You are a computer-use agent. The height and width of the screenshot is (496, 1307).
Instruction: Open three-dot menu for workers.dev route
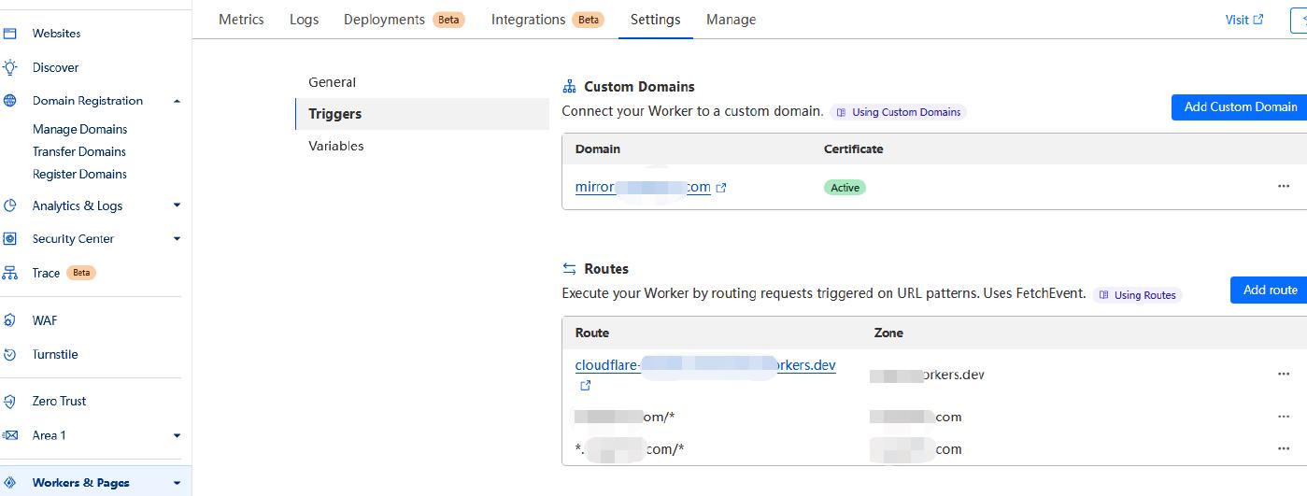(1283, 375)
